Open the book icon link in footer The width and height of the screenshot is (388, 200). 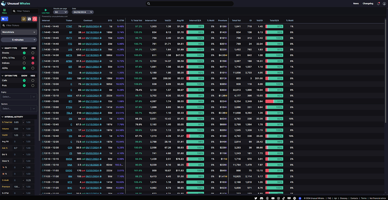[289, 198]
